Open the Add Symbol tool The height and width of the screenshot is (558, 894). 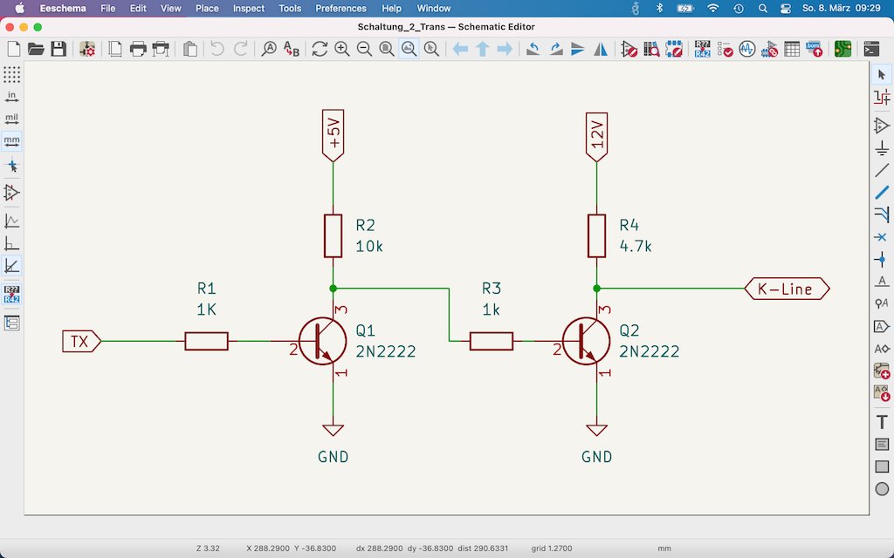pyautogui.click(x=882, y=121)
